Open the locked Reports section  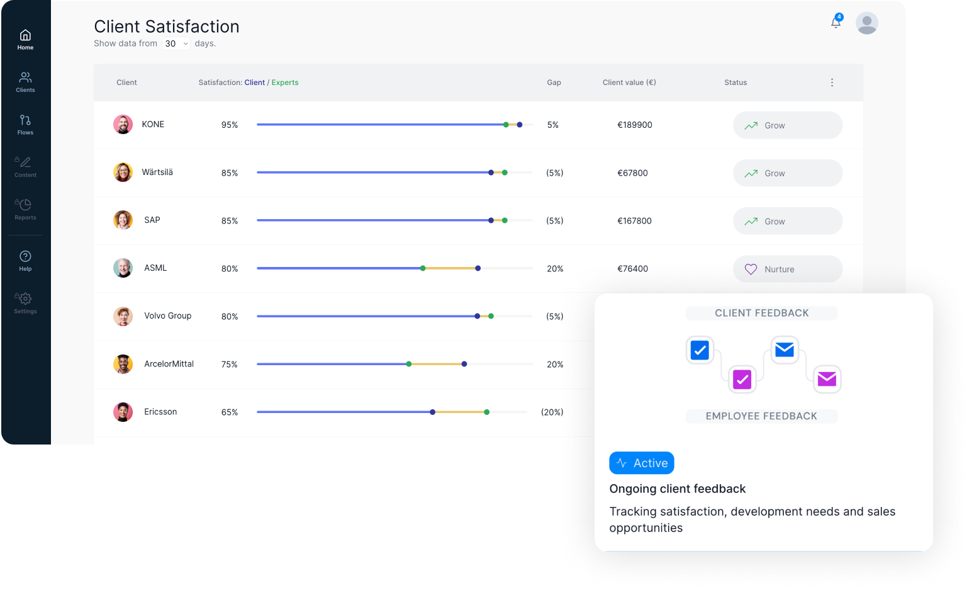tap(25, 210)
